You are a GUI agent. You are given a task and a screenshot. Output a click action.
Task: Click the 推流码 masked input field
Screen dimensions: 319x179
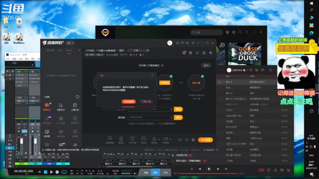click(x=151, y=117)
